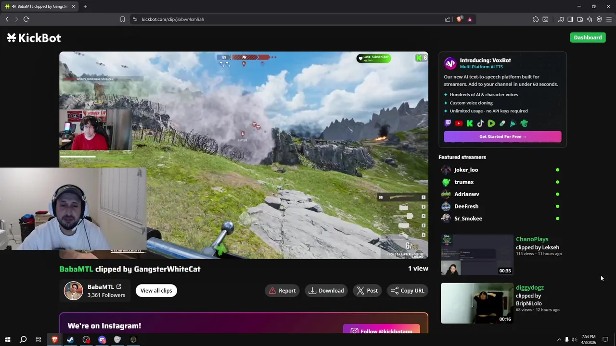Click the KickBot logo
The image size is (616, 346).
(34, 38)
